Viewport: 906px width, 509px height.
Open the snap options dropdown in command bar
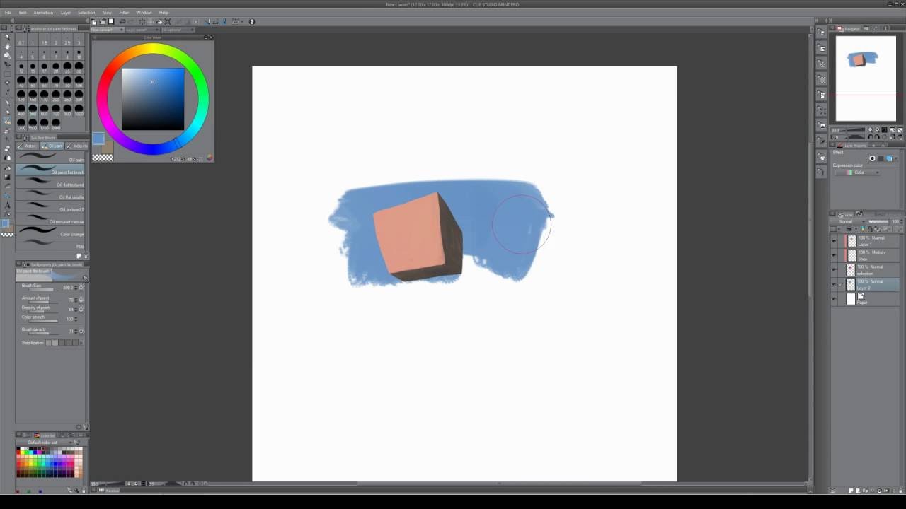click(242, 22)
